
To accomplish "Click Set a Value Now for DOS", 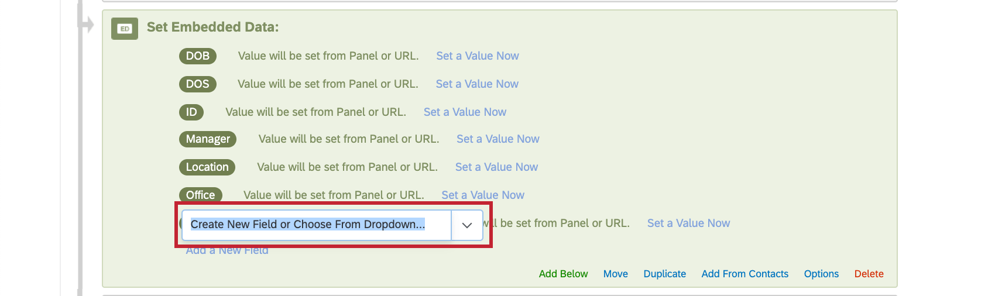I will (x=477, y=84).
